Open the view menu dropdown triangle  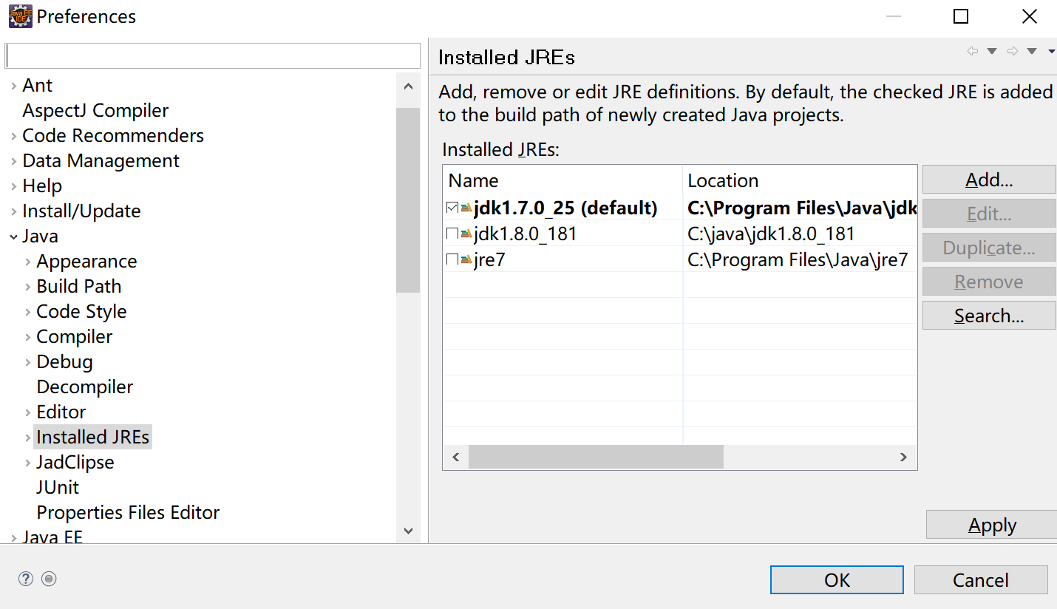pyautogui.click(x=1052, y=51)
